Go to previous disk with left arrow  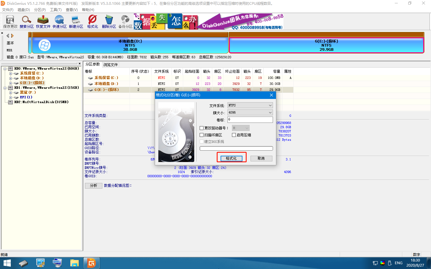point(8,36)
